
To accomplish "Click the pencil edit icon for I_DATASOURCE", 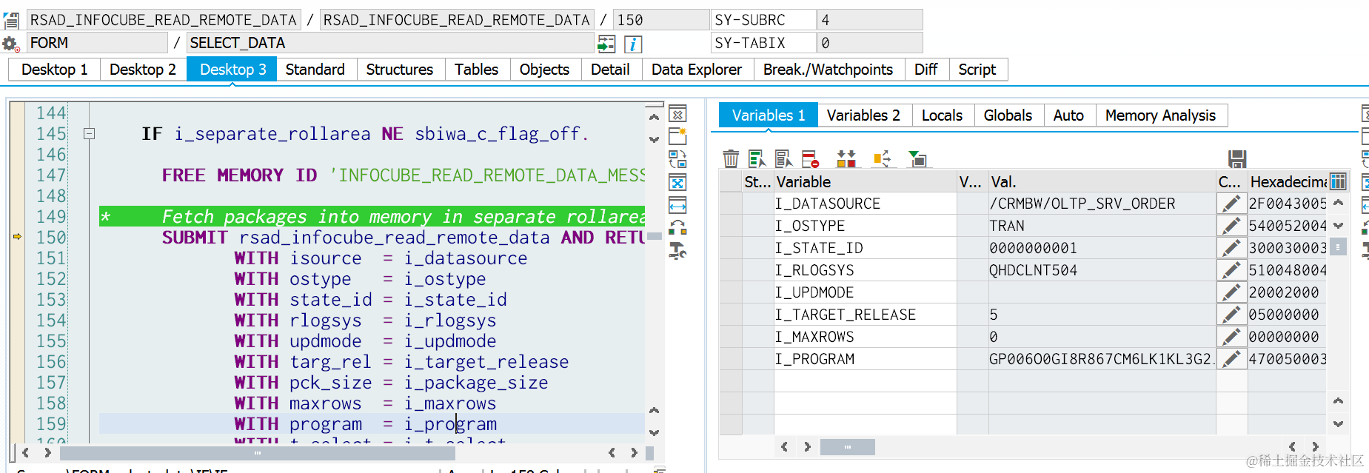I will [x=1231, y=204].
